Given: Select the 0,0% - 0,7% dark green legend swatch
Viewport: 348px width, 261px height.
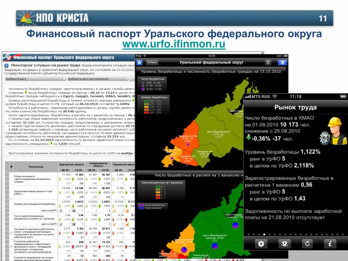Looking at the screenshot, I should tap(146, 101).
